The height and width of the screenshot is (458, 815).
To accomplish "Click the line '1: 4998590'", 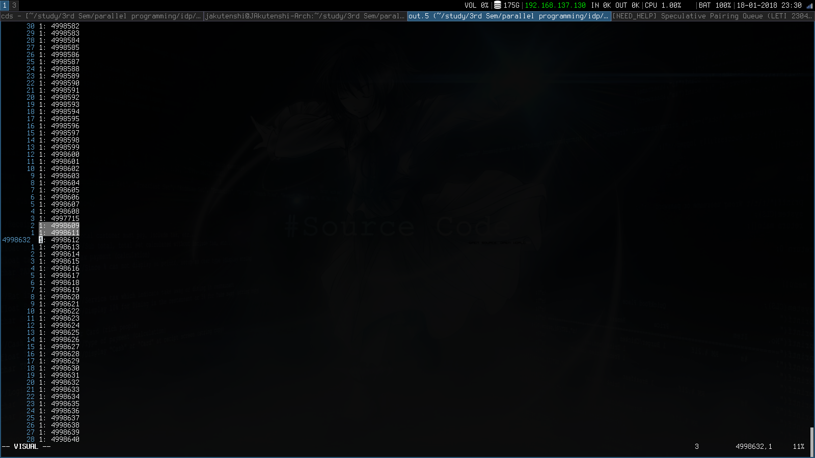I will 59,83.
